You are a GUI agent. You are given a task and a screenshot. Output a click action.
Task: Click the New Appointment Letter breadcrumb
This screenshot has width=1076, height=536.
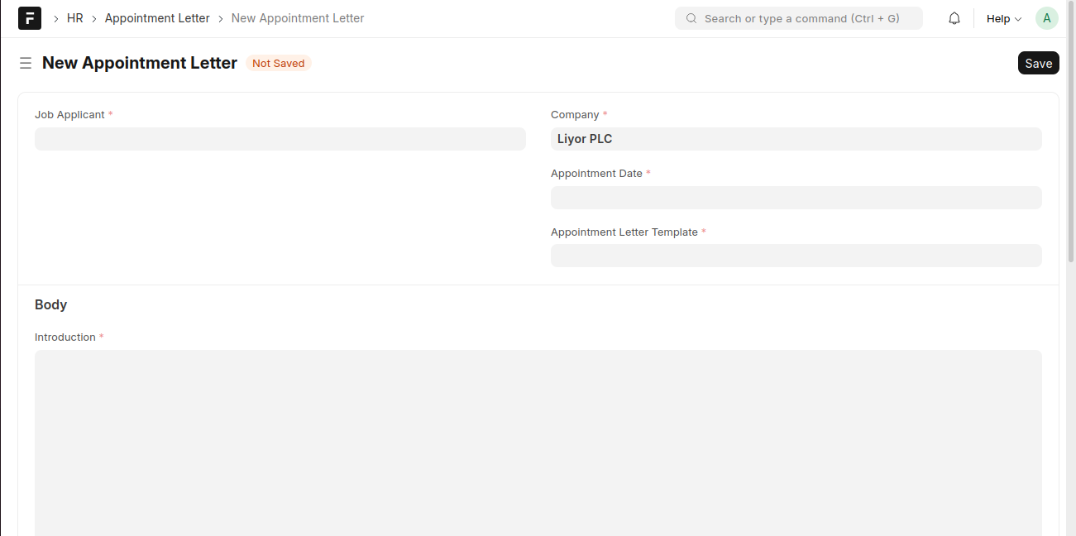[x=298, y=18]
